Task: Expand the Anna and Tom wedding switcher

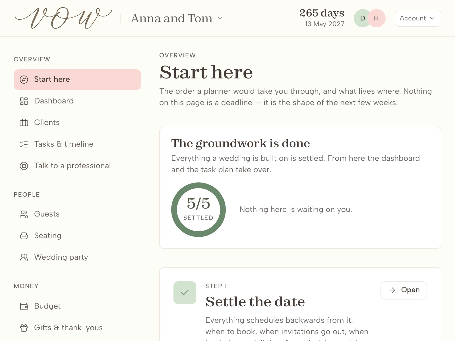Action: [177, 18]
